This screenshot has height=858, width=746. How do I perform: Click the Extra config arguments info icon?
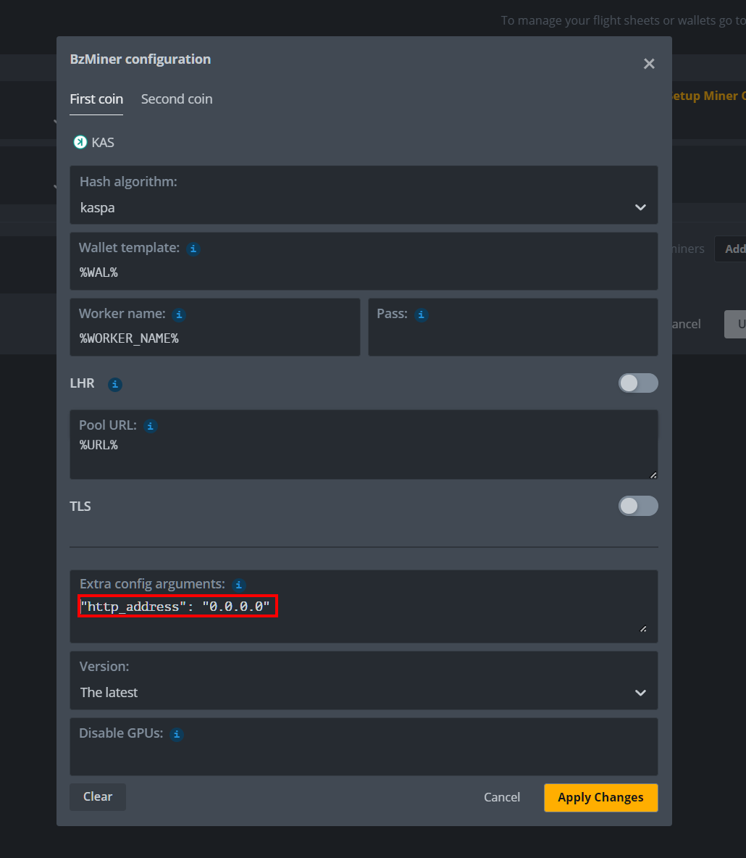point(238,585)
